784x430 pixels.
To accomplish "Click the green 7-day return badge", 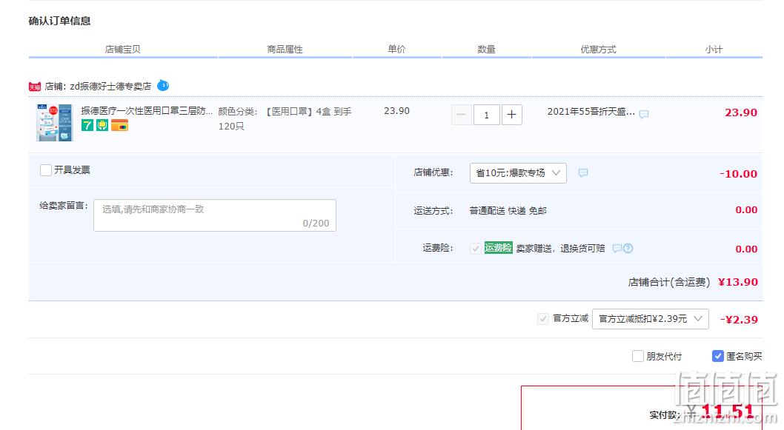I will (87, 125).
